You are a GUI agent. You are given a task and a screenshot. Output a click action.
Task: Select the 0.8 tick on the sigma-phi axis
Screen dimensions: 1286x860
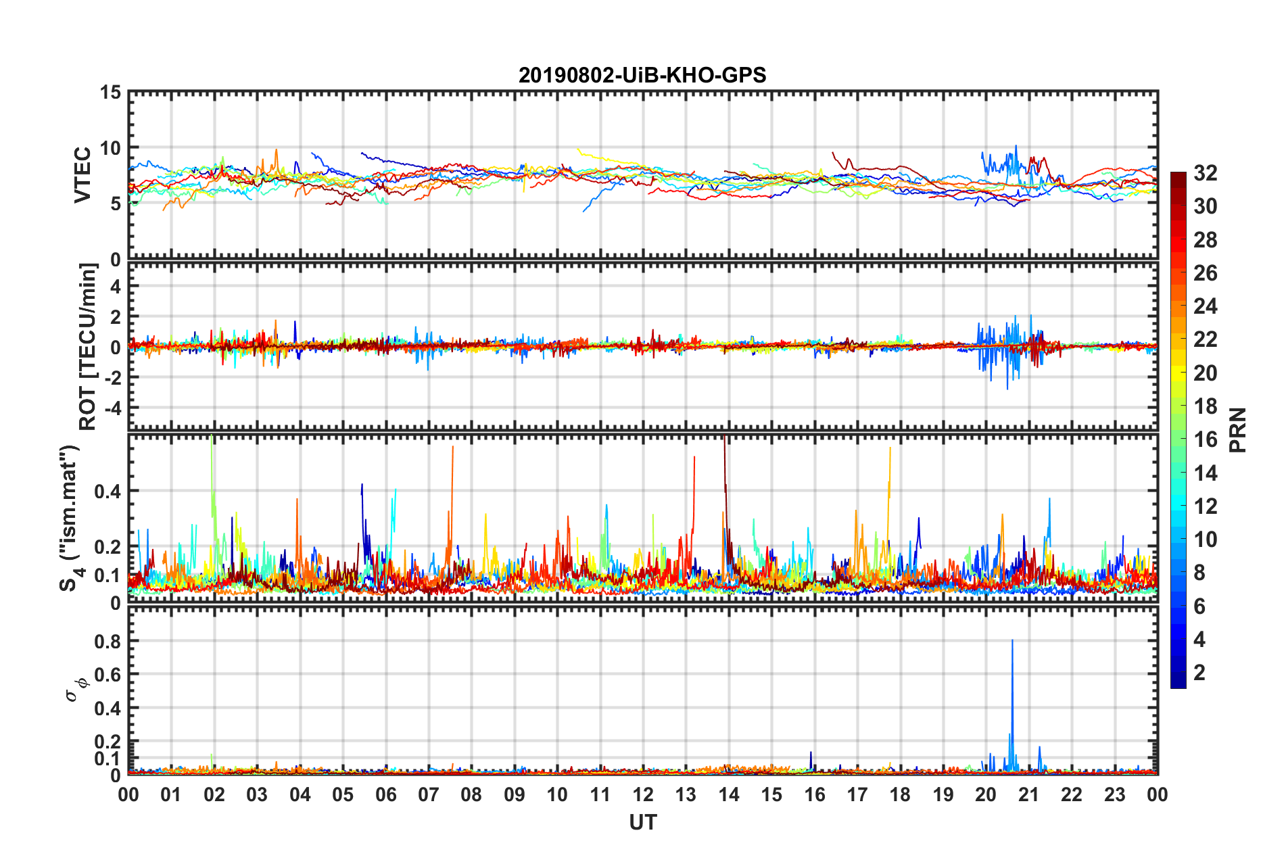(108, 642)
